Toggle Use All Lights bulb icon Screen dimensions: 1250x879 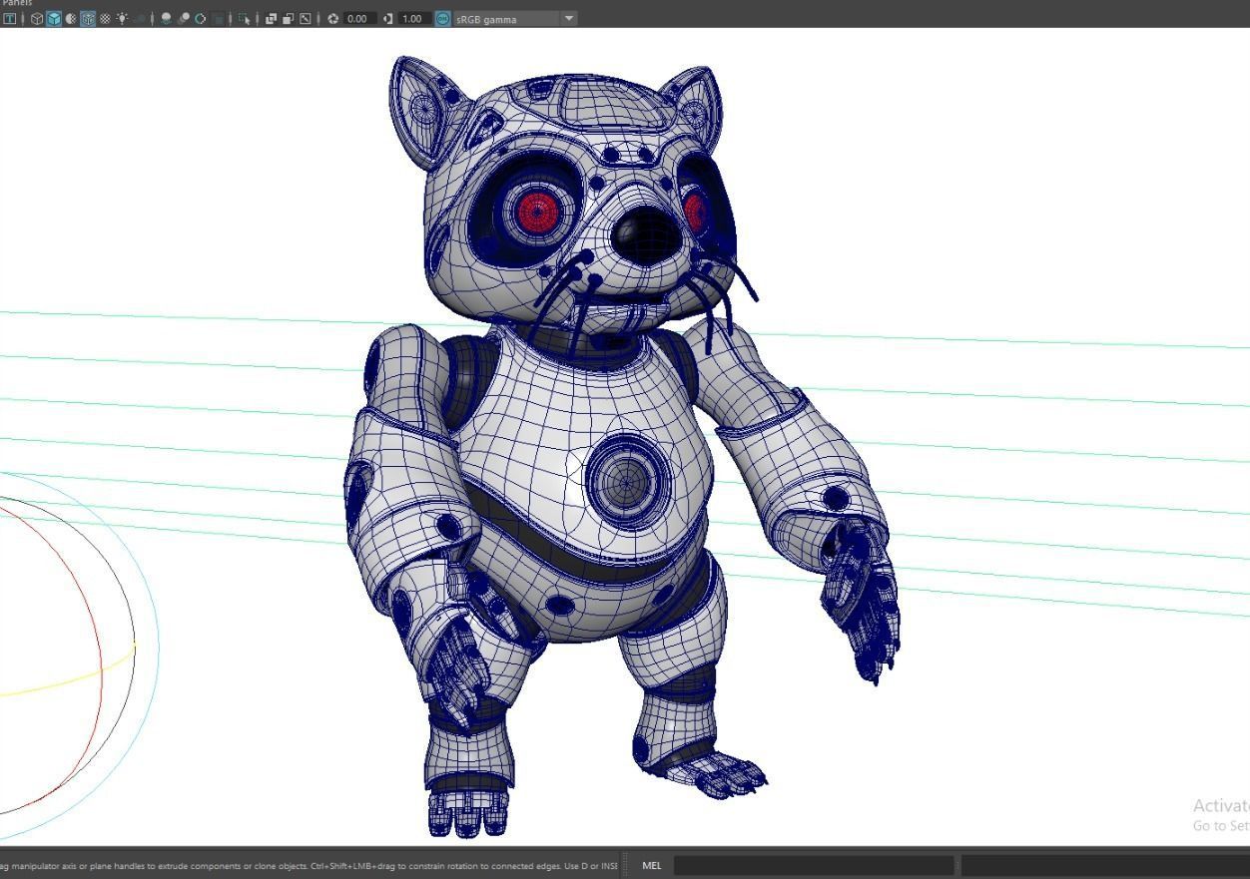click(x=123, y=19)
